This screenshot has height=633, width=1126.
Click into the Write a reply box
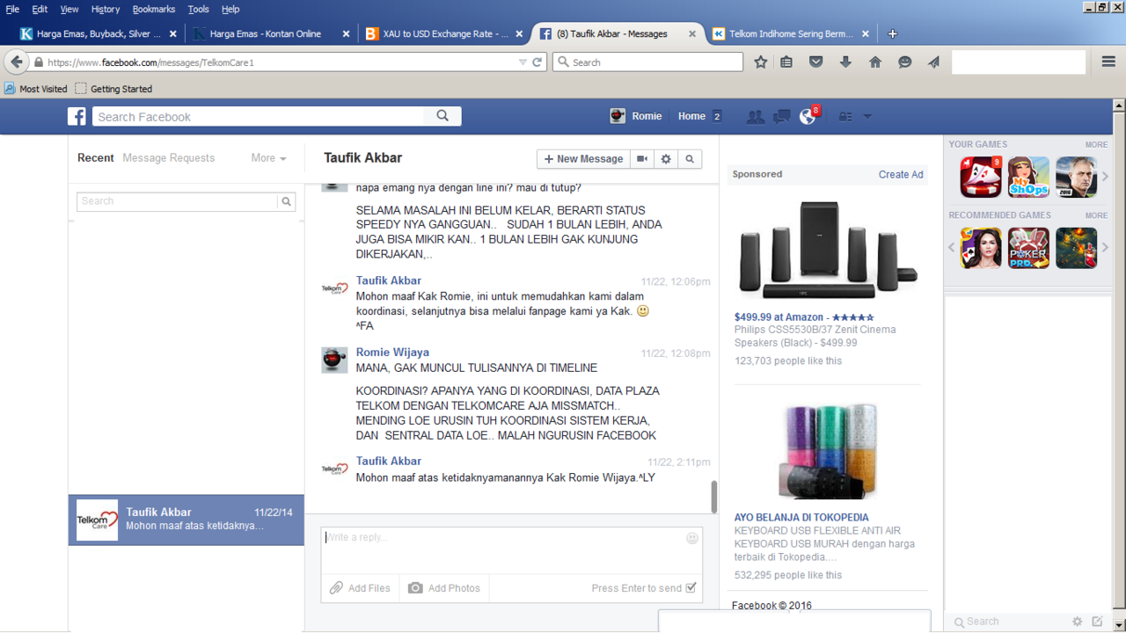click(512, 550)
